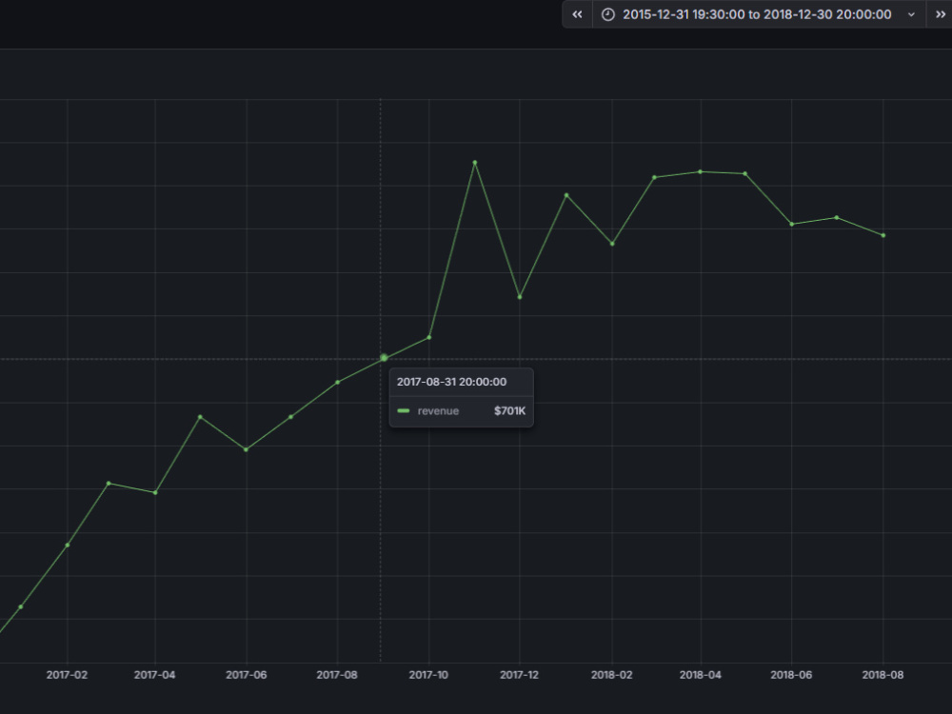Click the 2017-04 x-axis label
952x714 pixels.
point(155,675)
